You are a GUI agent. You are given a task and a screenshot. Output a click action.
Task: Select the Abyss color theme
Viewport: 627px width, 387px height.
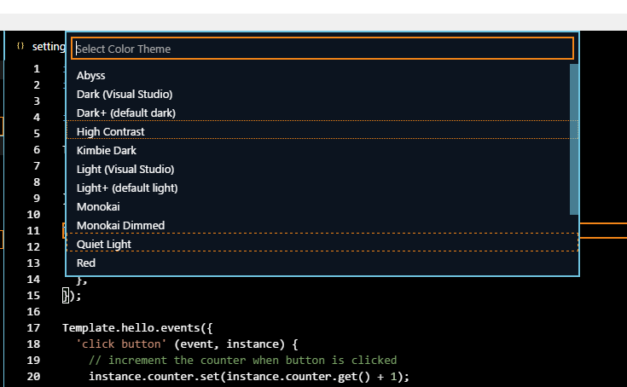[90, 76]
